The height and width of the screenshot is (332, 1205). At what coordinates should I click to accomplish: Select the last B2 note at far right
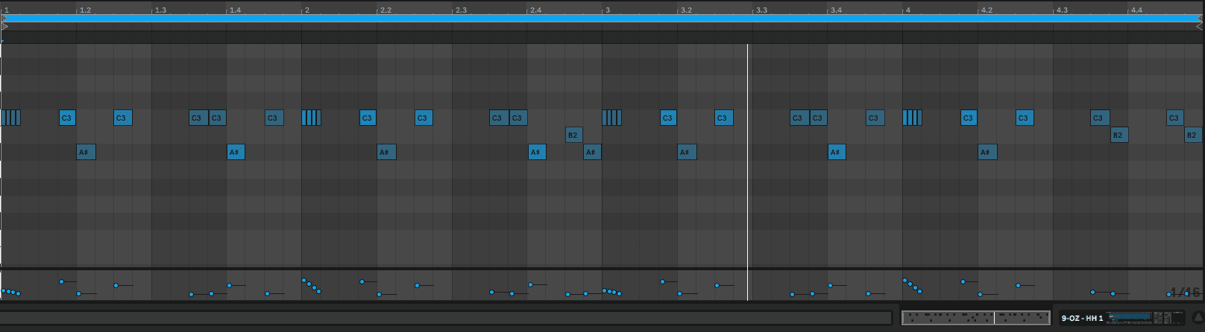pyautogui.click(x=1193, y=135)
